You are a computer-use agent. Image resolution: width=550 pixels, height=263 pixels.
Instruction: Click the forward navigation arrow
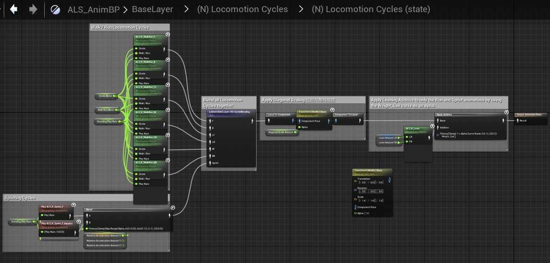(x=33, y=9)
